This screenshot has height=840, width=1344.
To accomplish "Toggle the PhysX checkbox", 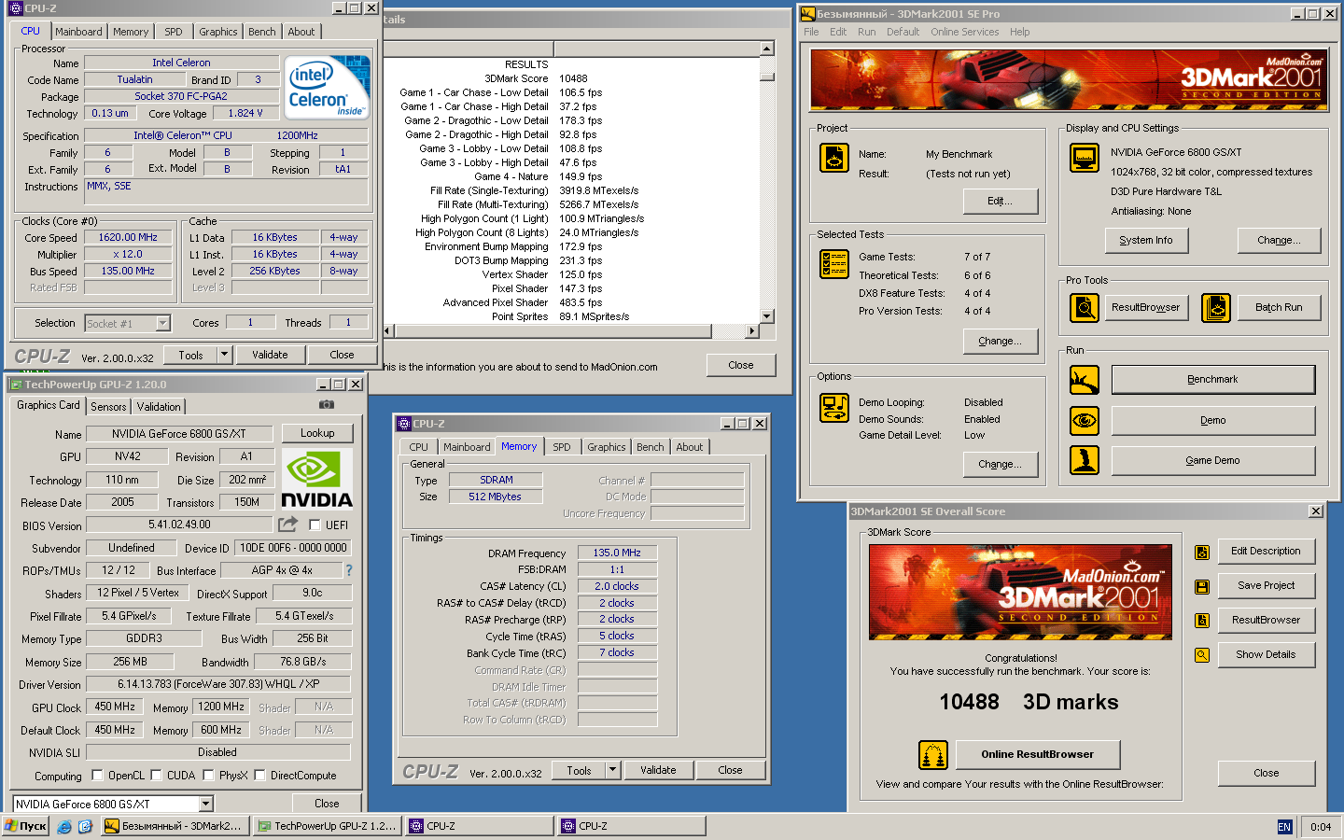I will (208, 775).
